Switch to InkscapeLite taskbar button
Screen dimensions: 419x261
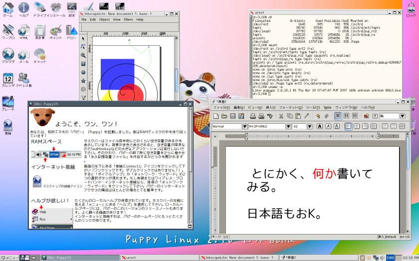click(x=239, y=258)
